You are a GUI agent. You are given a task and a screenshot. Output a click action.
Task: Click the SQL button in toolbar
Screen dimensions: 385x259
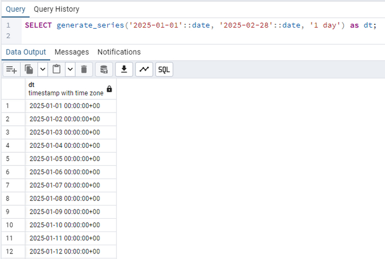pos(164,69)
